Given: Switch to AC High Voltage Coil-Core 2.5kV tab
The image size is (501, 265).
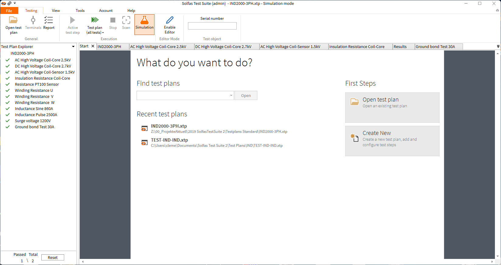Looking at the screenshot, I should tap(162, 46).
